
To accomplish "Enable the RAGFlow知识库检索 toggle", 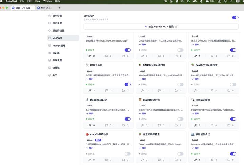I will click(x=180, y=84).
